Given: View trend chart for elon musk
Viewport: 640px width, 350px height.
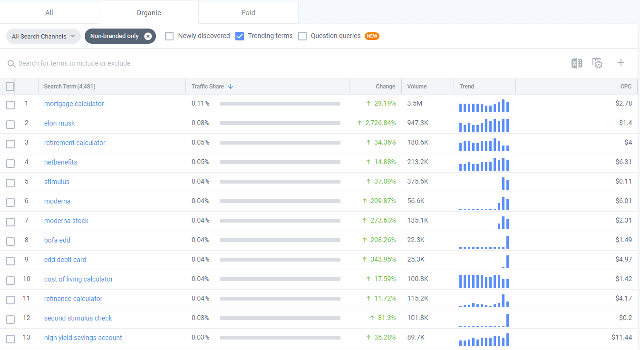Looking at the screenshot, I should [x=484, y=124].
